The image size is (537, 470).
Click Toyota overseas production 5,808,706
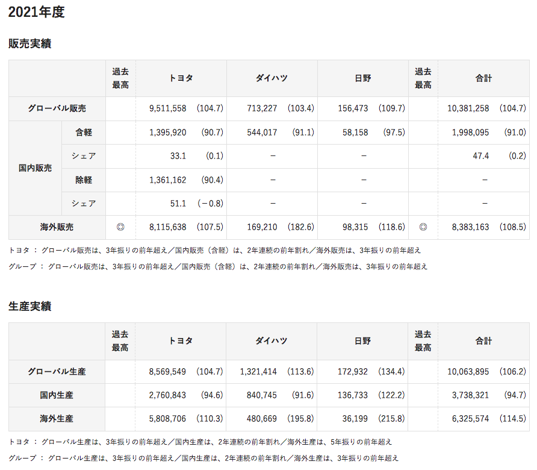click(167, 419)
